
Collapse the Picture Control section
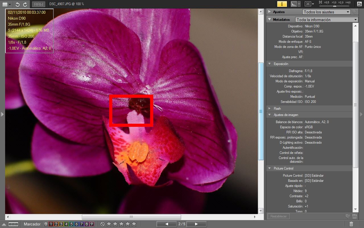coord(270,168)
